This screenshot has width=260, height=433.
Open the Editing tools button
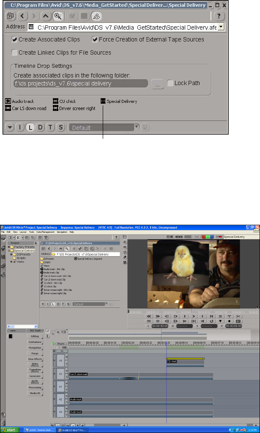[35, 336]
